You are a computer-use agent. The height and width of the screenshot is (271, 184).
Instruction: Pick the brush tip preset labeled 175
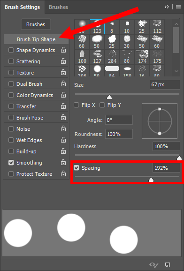(157, 57)
